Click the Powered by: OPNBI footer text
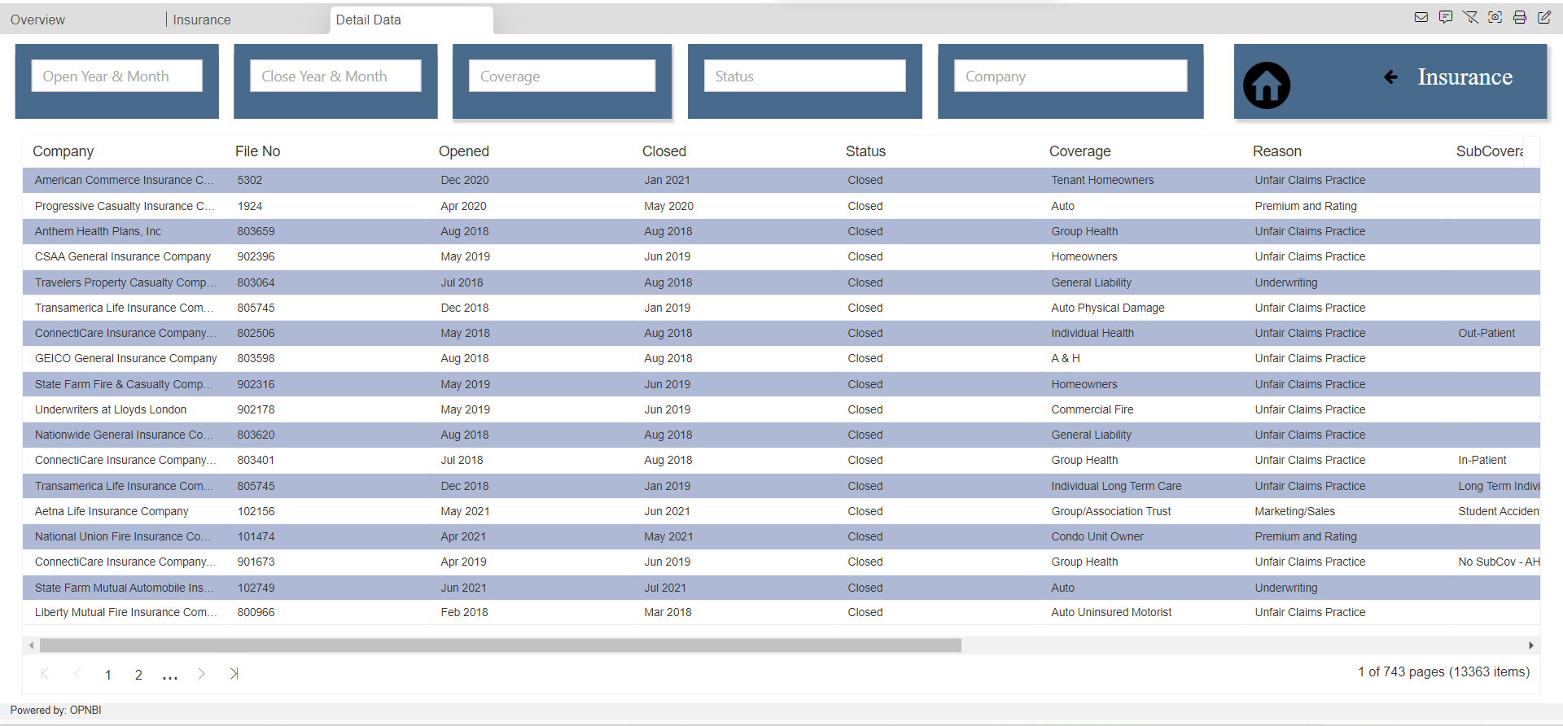This screenshot has height=726, width=1563. [x=56, y=710]
